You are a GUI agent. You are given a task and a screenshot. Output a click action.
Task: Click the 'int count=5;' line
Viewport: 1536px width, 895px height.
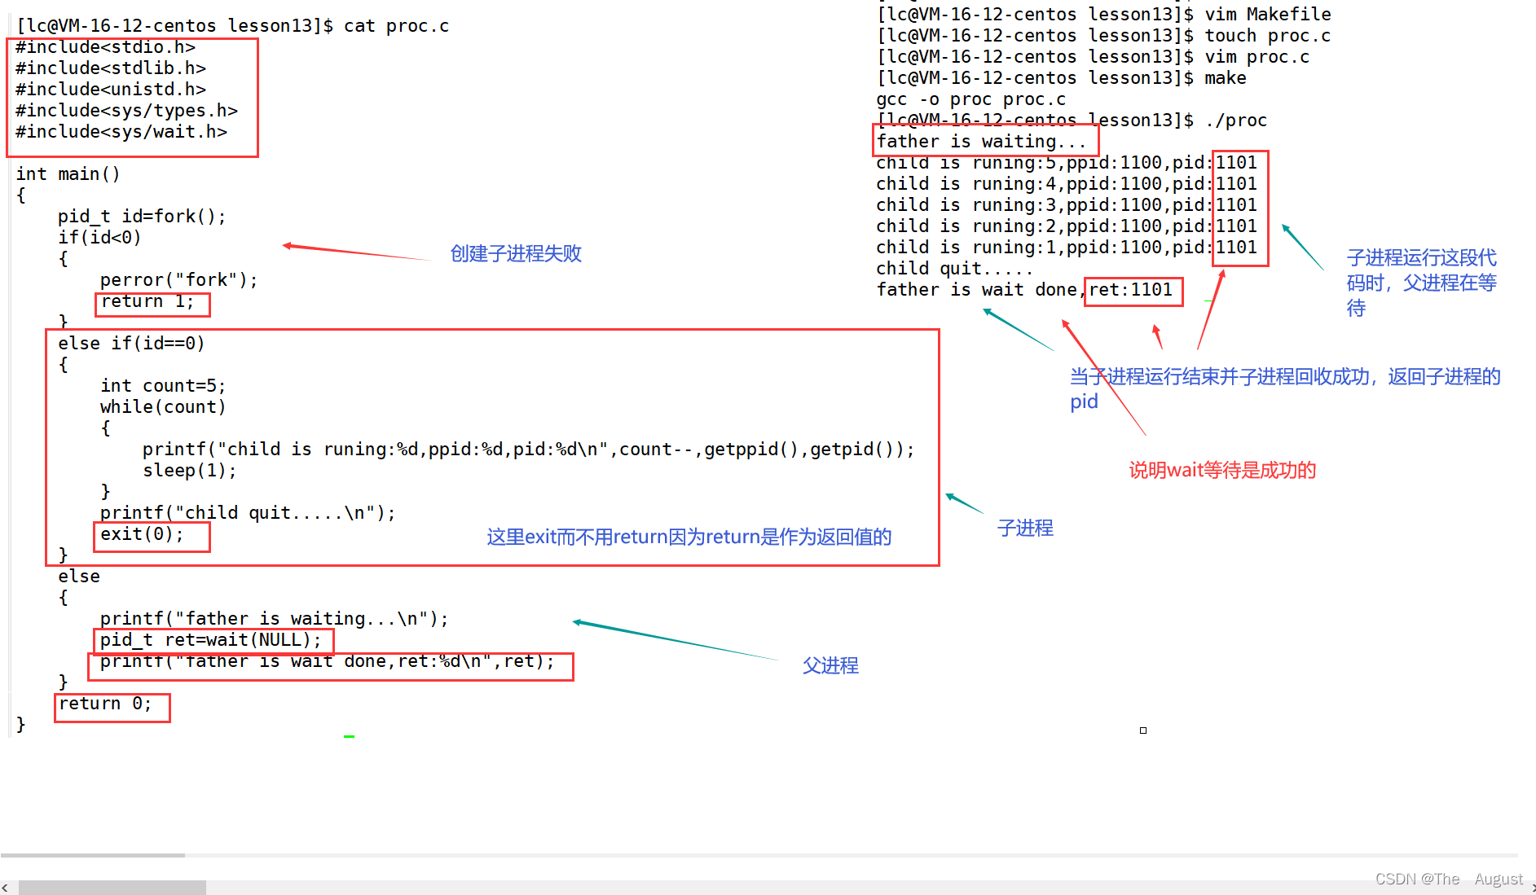click(163, 386)
